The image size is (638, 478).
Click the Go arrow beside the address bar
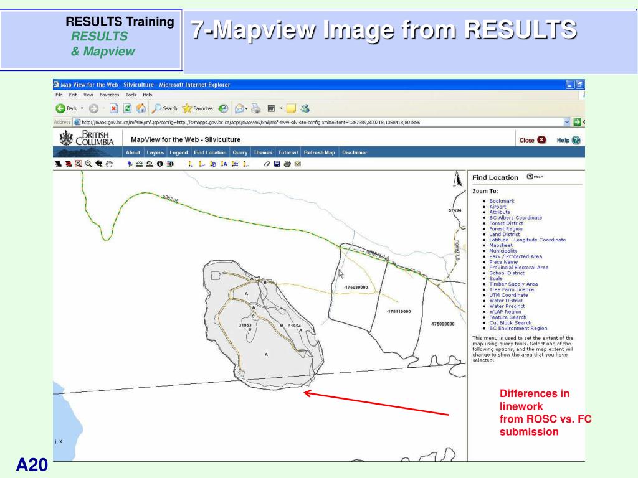coord(576,122)
